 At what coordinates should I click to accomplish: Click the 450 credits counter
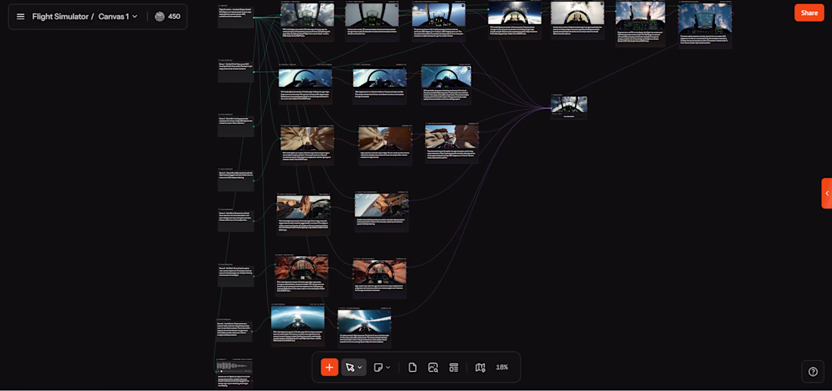pyautogui.click(x=174, y=17)
